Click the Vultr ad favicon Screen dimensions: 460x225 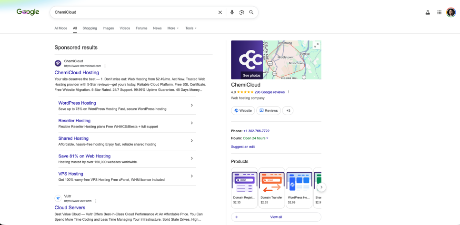pyautogui.click(x=58, y=198)
